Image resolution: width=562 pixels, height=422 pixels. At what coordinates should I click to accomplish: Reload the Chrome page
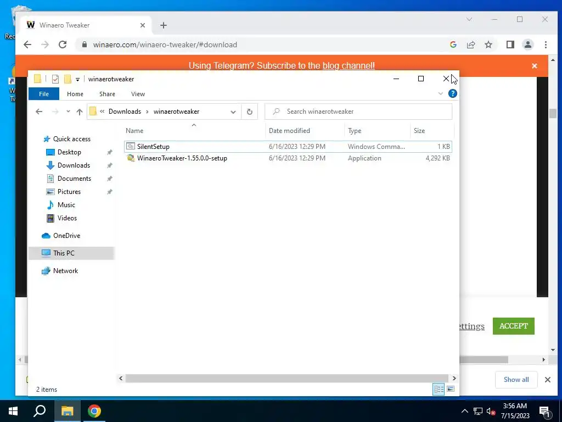click(x=63, y=45)
